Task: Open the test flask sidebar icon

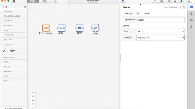Action: (191, 14)
